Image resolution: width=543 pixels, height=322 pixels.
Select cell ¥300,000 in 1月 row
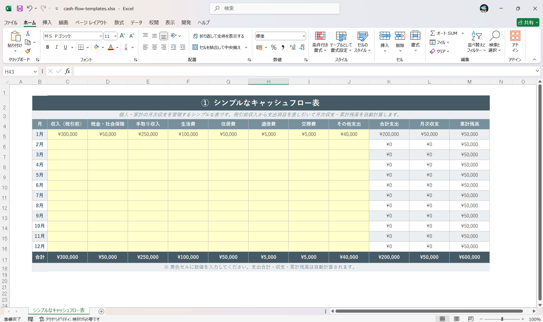point(67,134)
